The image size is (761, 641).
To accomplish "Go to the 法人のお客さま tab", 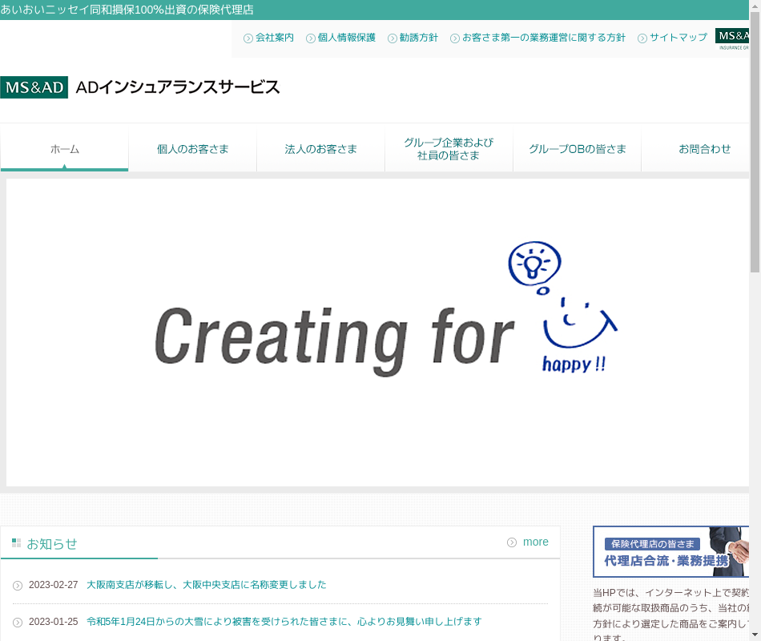I will pyautogui.click(x=320, y=149).
